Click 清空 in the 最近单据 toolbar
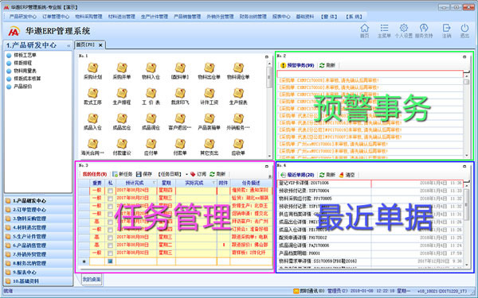This screenshot has height=298, width=478. point(347,175)
